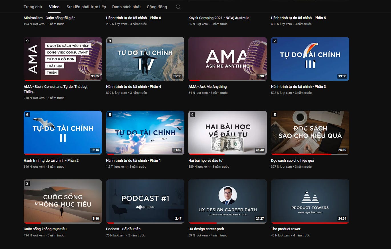Click the 35:35 duration badge

pos(177,76)
